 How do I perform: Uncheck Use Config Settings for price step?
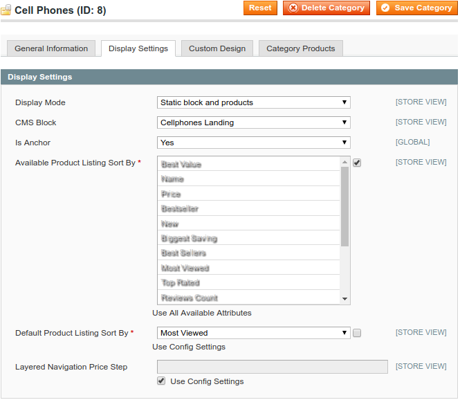[161, 381]
